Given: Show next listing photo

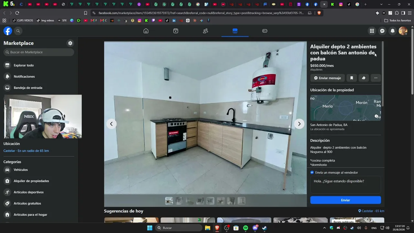Looking at the screenshot, I should [x=299, y=124].
